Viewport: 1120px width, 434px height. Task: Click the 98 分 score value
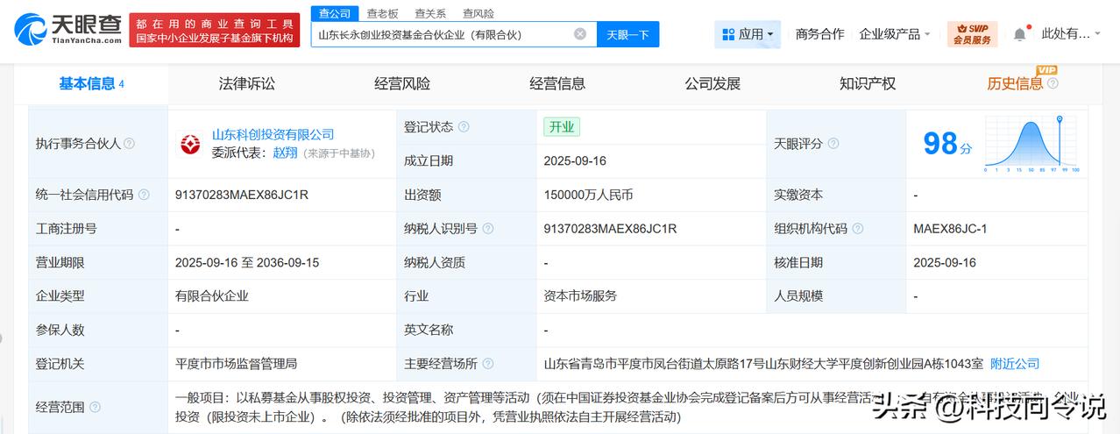(x=947, y=143)
